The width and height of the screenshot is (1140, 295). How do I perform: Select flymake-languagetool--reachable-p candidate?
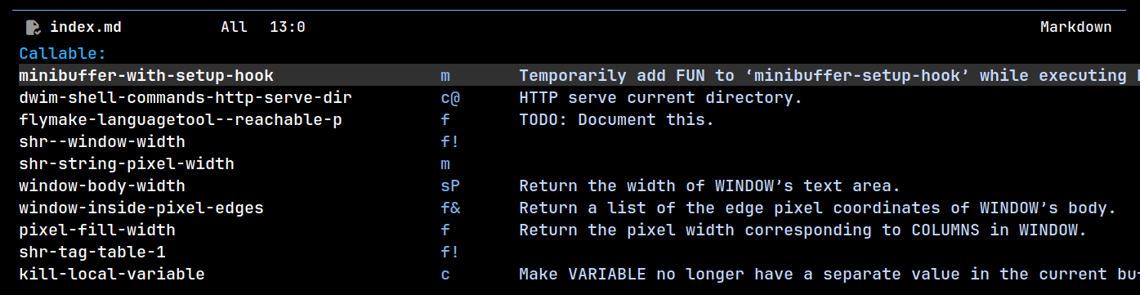[x=181, y=120]
